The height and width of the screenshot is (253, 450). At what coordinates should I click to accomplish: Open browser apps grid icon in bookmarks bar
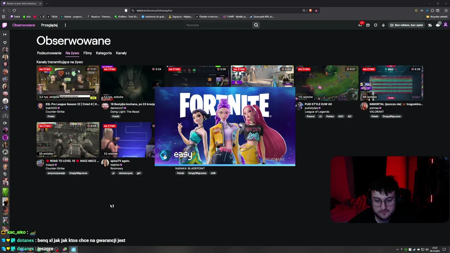[4, 17]
